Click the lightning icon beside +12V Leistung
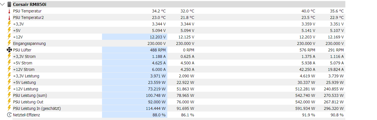Image resolution: width=377 pixels, height=120 pixels. click(x=9, y=89)
